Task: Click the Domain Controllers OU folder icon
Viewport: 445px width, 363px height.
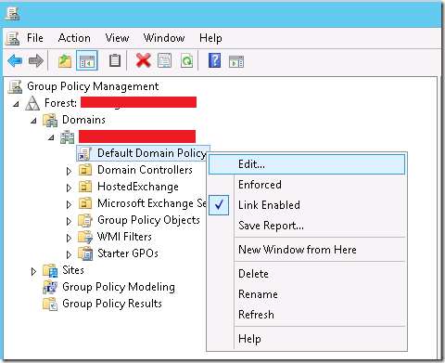Action: (85, 170)
